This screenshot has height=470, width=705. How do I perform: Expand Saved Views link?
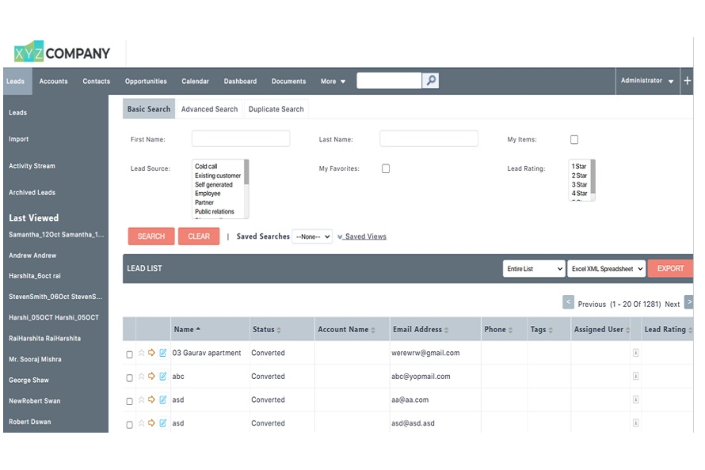tap(362, 237)
